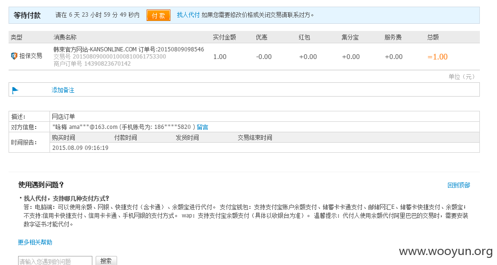The width and height of the screenshot is (497, 265).
Task: Focus the 请输入您遇到的问题 search field
Action: tap(55, 261)
